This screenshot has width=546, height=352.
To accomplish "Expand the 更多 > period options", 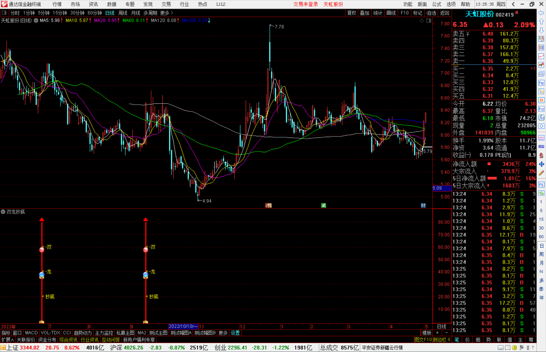I will click(x=167, y=13).
